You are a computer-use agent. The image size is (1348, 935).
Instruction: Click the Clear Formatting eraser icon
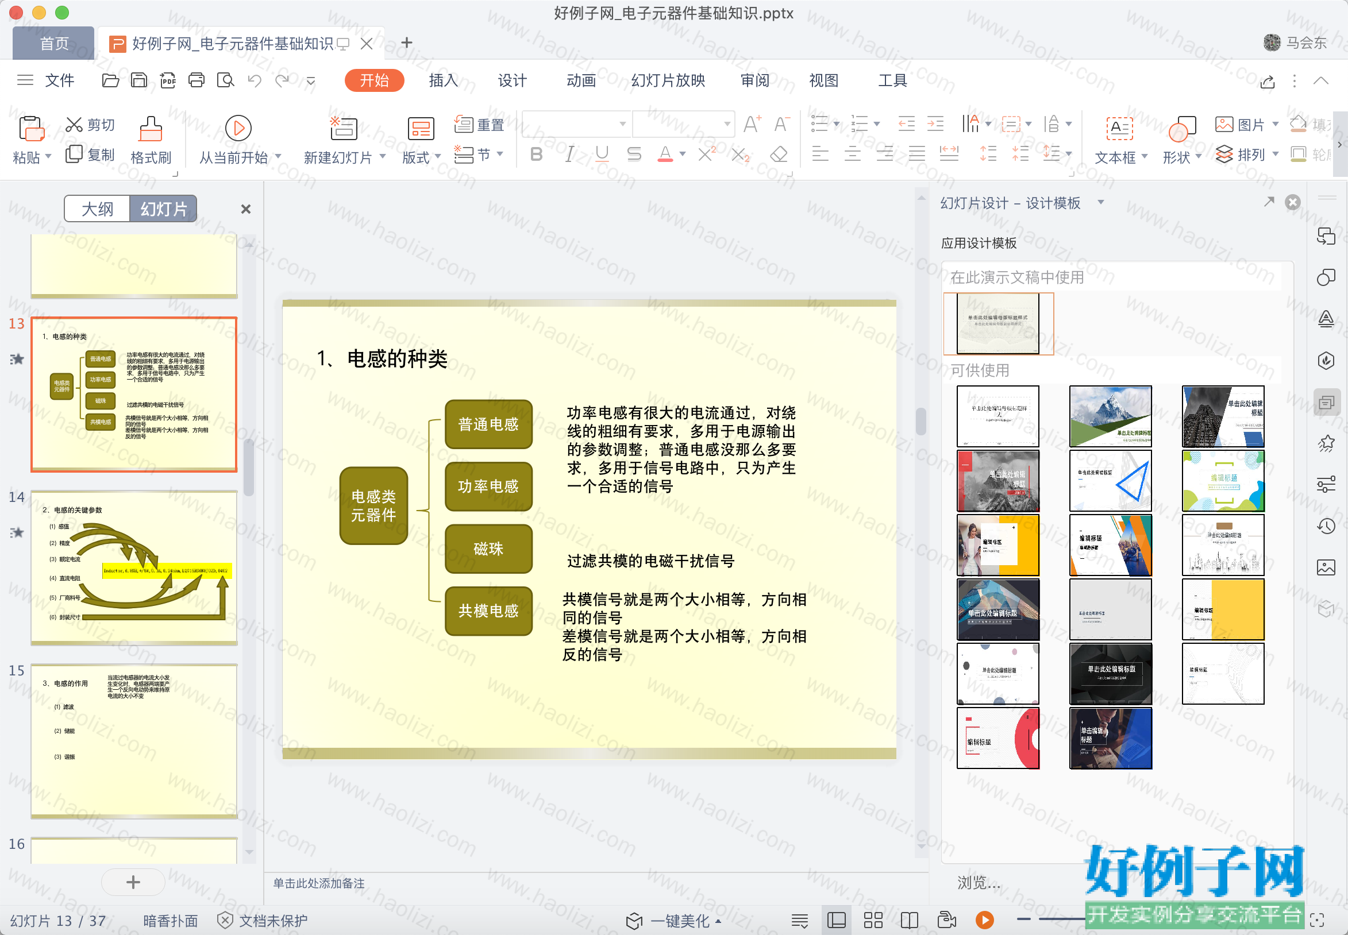779,154
